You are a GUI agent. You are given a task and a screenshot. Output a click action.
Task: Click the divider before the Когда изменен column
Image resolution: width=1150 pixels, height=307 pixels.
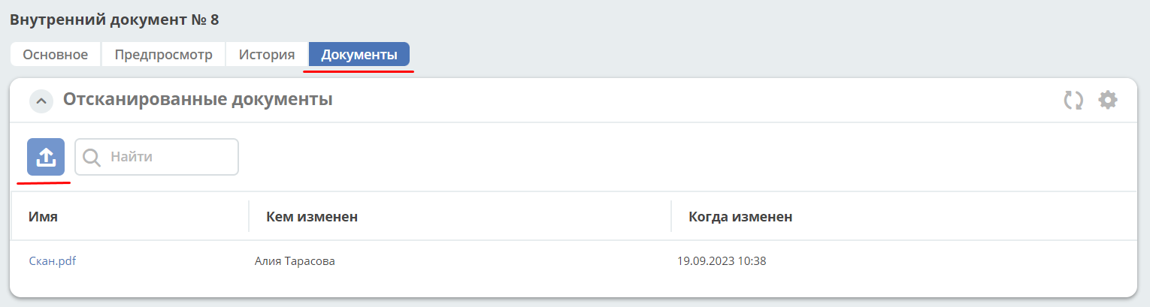coord(671,216)
